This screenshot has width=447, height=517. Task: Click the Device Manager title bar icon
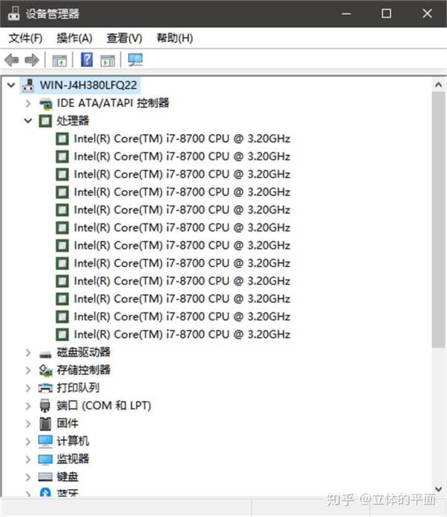point(14,14)
